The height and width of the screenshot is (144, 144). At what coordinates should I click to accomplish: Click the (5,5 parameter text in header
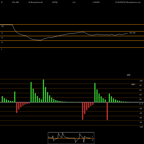[x=74, y=2]
